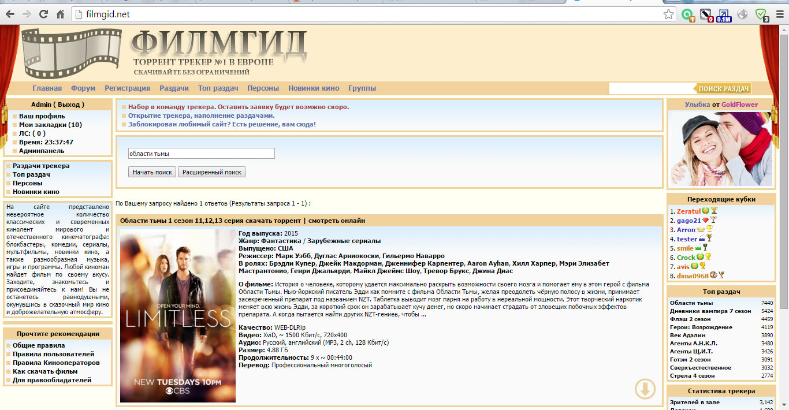This screenshot has width=789, height=410.
Task: Open the Новинки кино menu item
Action: point(314,88)
